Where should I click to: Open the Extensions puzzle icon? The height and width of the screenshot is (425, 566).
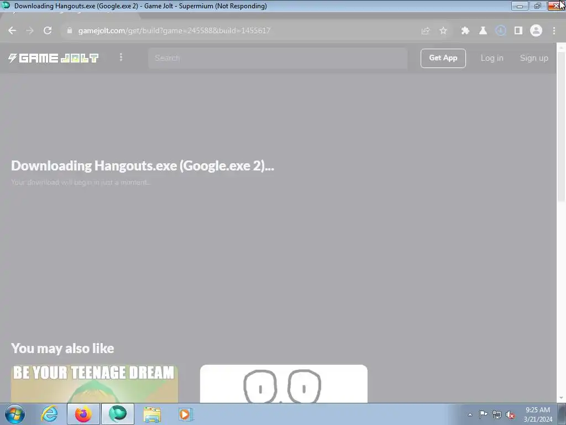[x=465, y=31]
